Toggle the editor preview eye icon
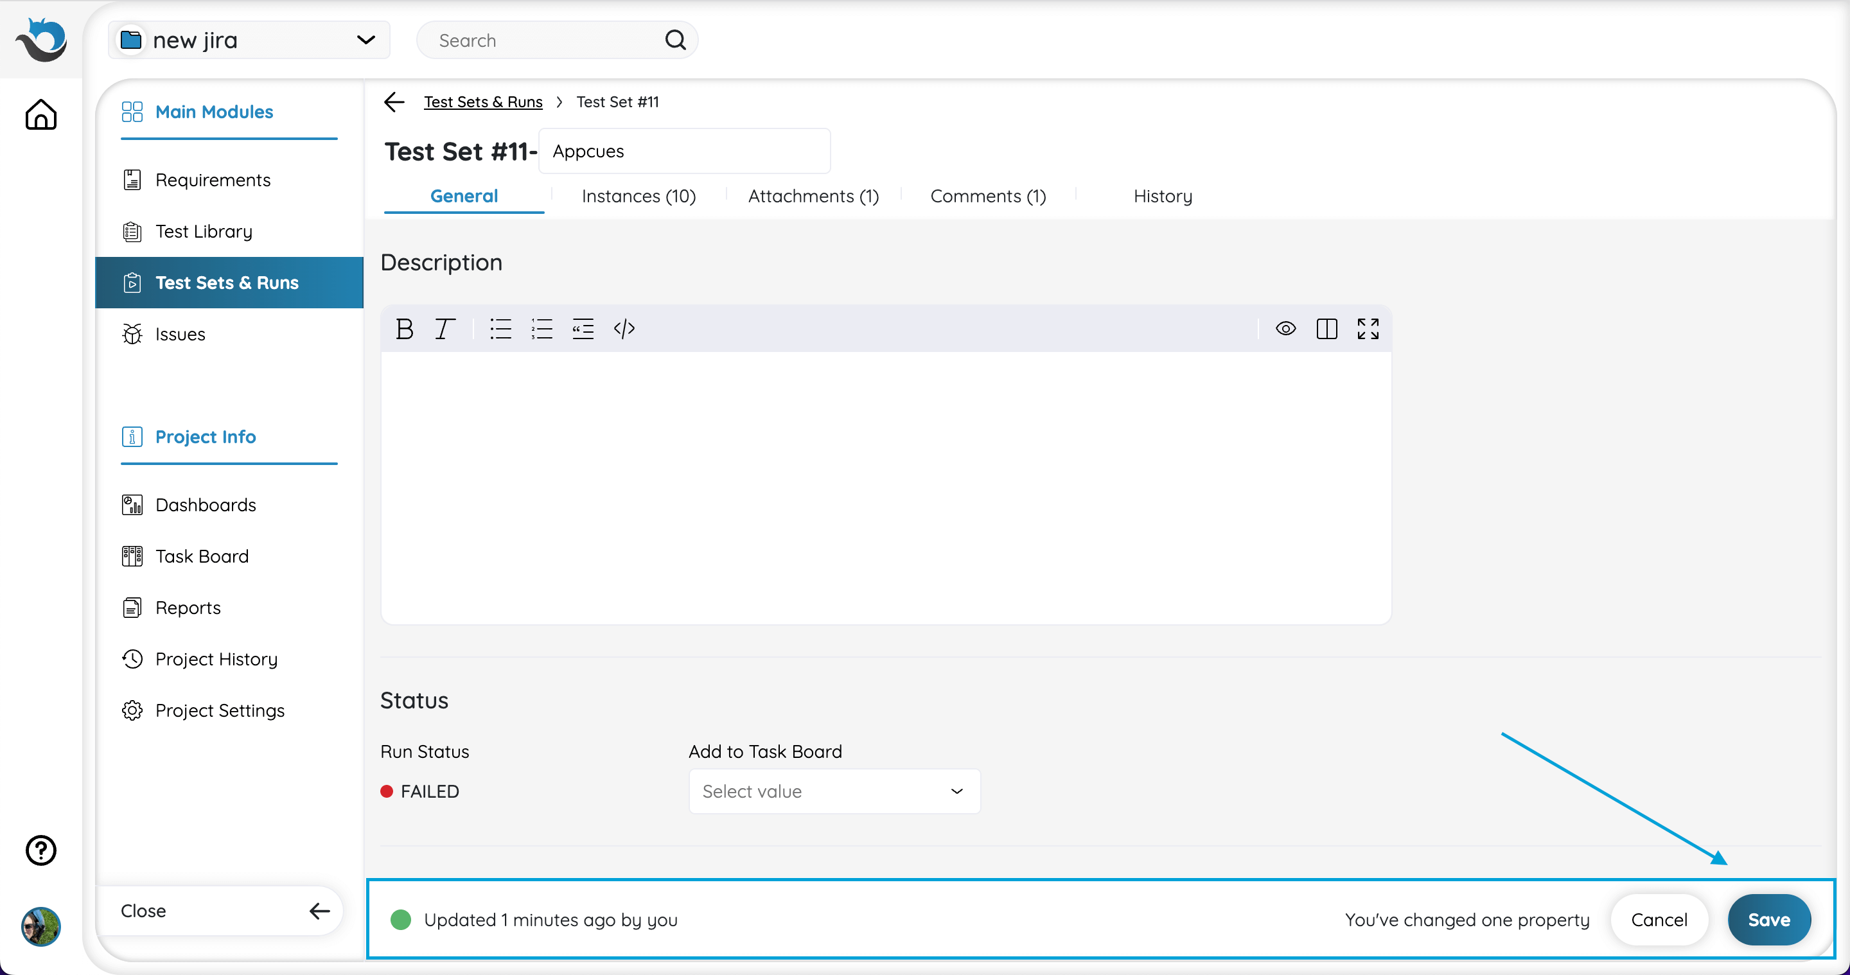Image resolution: width=1850 pixels, height=975 pixels. (x=1285, y=329)
